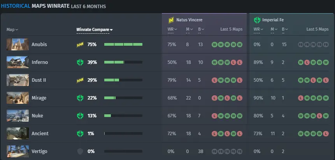Click the Imperial logo in the Ancient row
This screenshot has width=335, height=160.
pyautogui.click(x=80, y=134)
